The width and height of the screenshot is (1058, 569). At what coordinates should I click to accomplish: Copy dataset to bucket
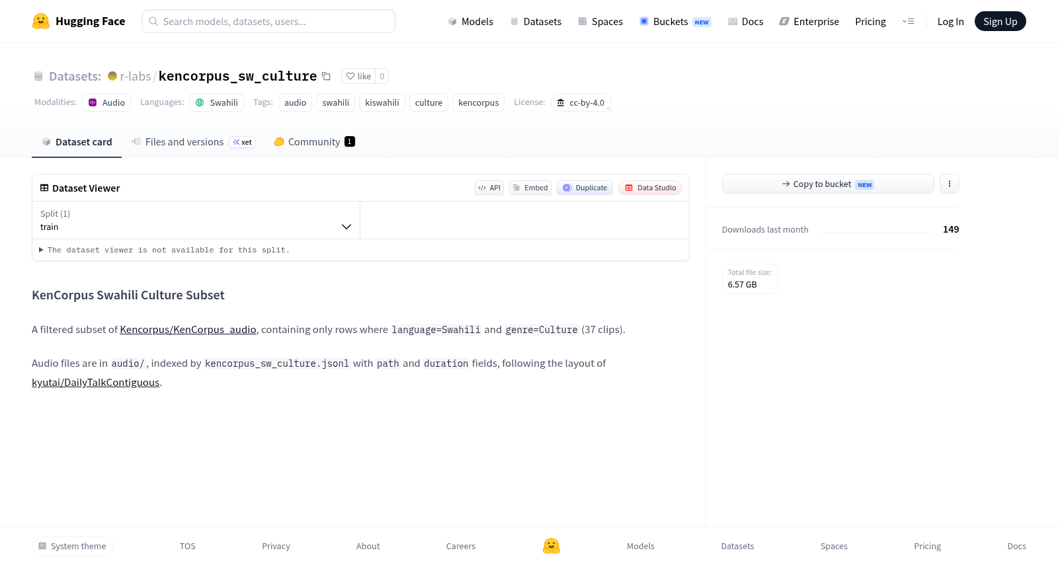point(828,184)
